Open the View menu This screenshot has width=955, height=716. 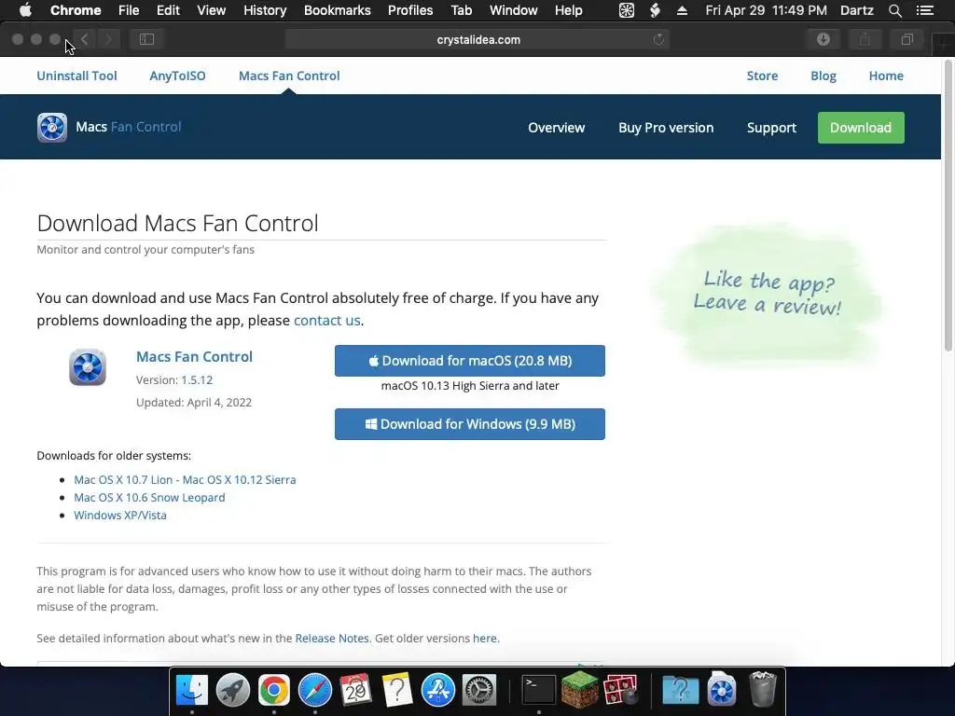point(212,10)
